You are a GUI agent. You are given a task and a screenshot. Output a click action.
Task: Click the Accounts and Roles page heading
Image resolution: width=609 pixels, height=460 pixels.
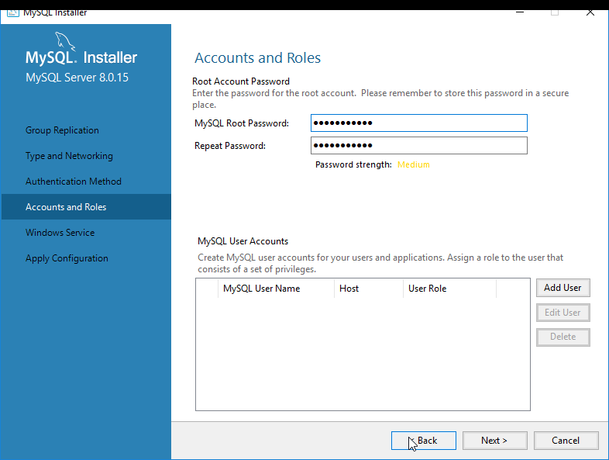pyautogui.click(x=257, y=58)
